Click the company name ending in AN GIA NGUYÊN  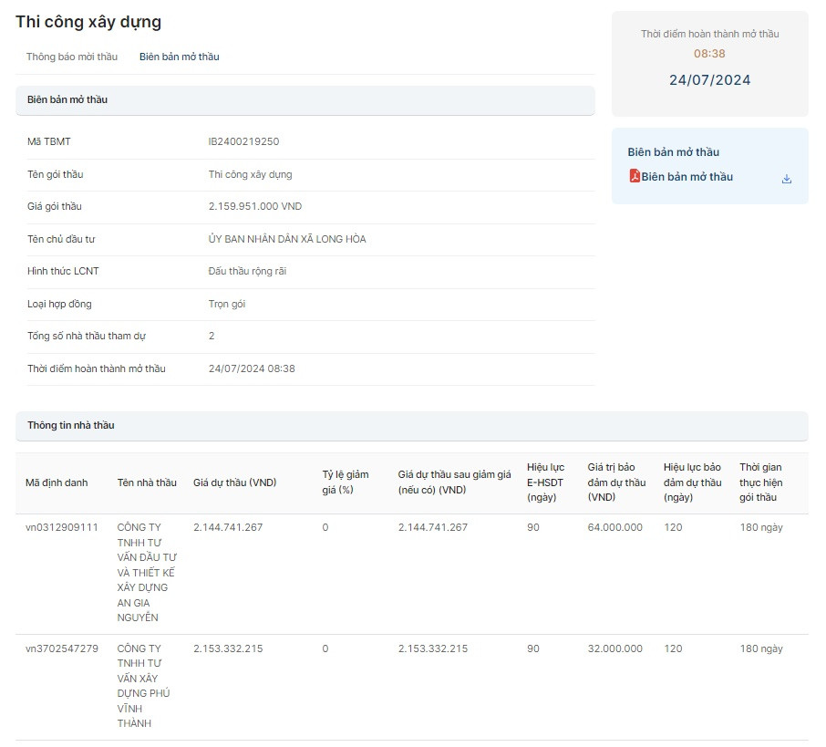[x=147, y=572]
